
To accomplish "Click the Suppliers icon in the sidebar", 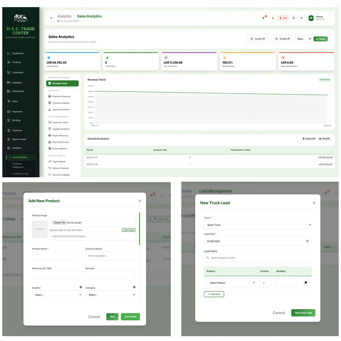I will click(9, 82).
